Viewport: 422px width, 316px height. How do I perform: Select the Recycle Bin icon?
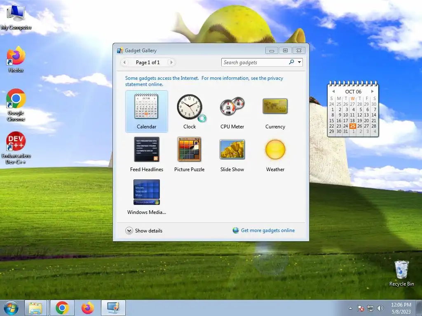point(401,274)
